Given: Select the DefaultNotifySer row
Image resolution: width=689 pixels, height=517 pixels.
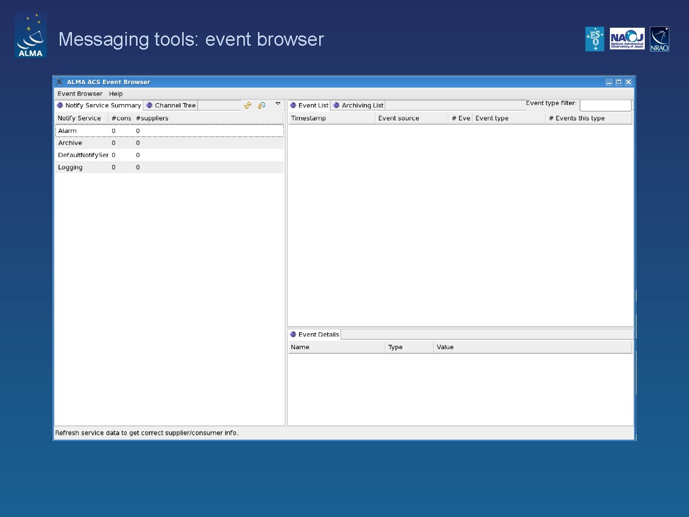Looking at the screenshot, I should point(170,155).
